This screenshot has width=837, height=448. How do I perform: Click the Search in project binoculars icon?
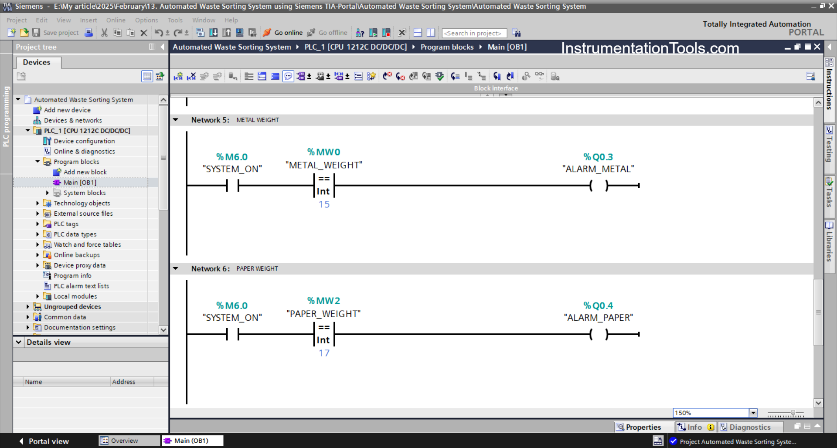pyautogui.click(x=516, y=33)
